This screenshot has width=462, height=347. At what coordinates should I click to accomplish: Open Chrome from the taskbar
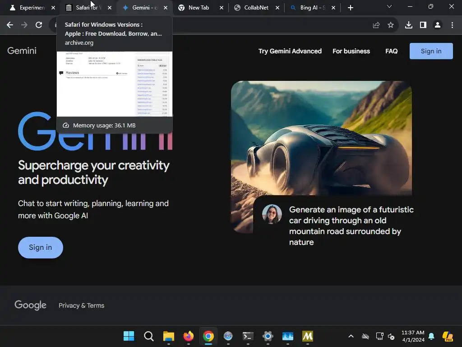(x=208, y=336)
